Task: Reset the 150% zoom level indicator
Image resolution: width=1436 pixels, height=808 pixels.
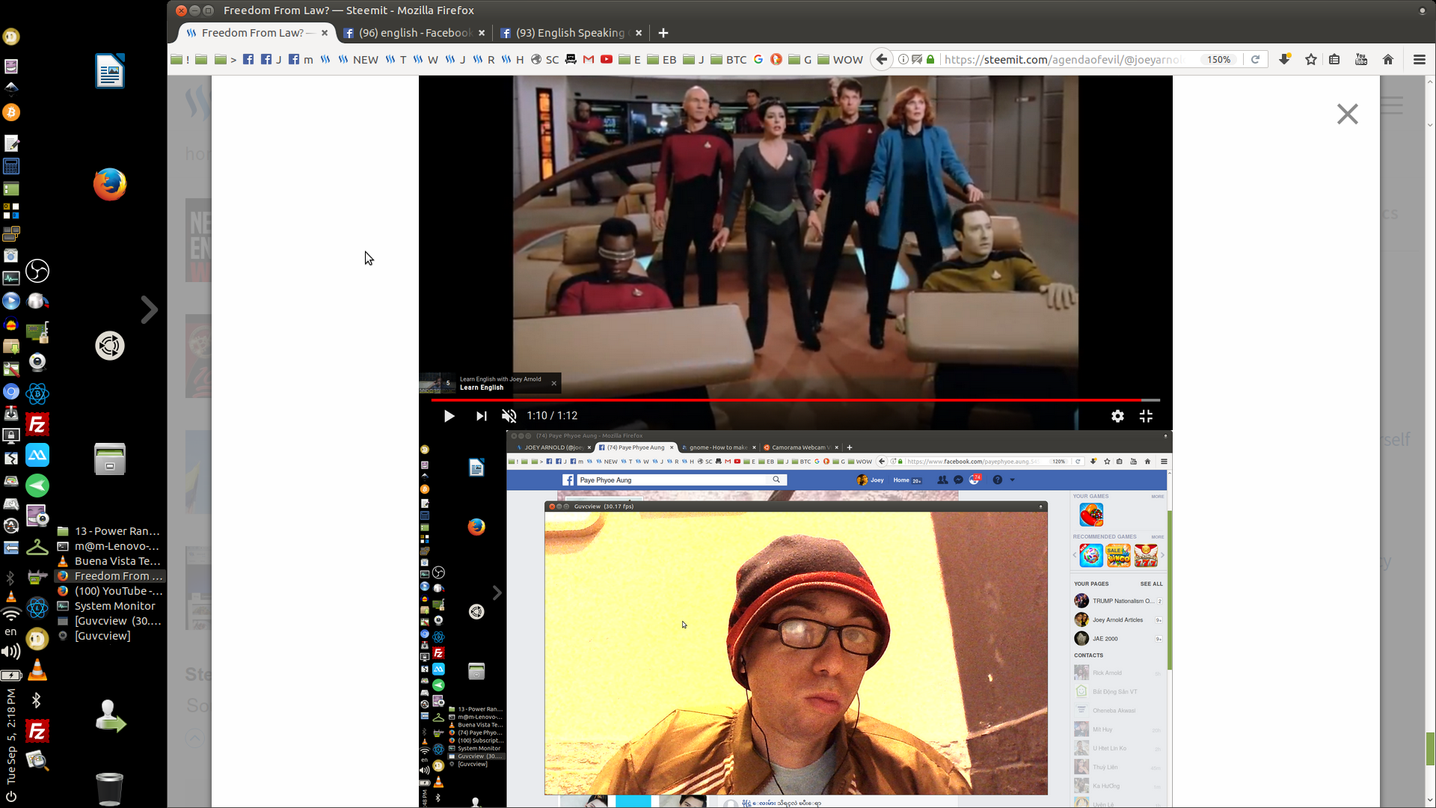Action: click(x=1218, y=59)
